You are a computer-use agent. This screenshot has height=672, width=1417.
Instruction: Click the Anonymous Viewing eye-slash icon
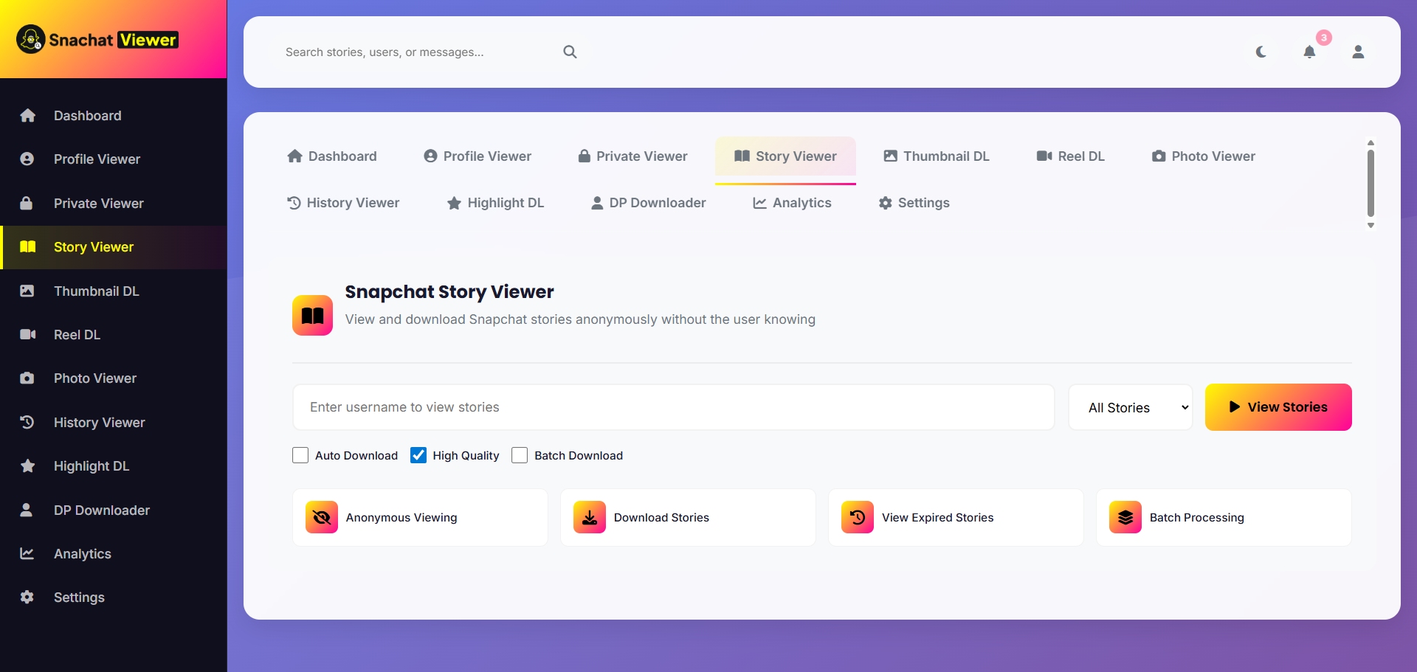[322, 518]
